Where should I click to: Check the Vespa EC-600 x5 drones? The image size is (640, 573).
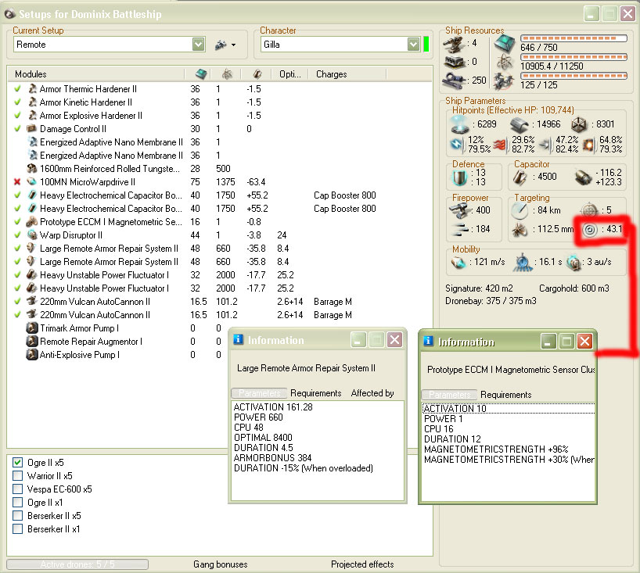pyautogui.click(x=18, y=489)
